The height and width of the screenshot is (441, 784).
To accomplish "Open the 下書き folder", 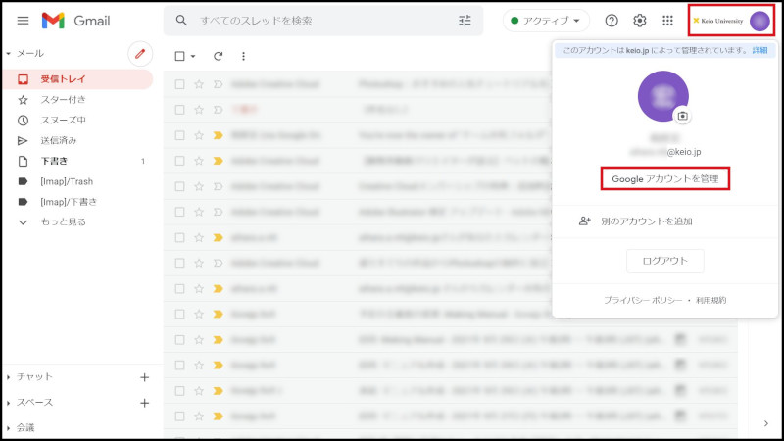I will [53, 161].
